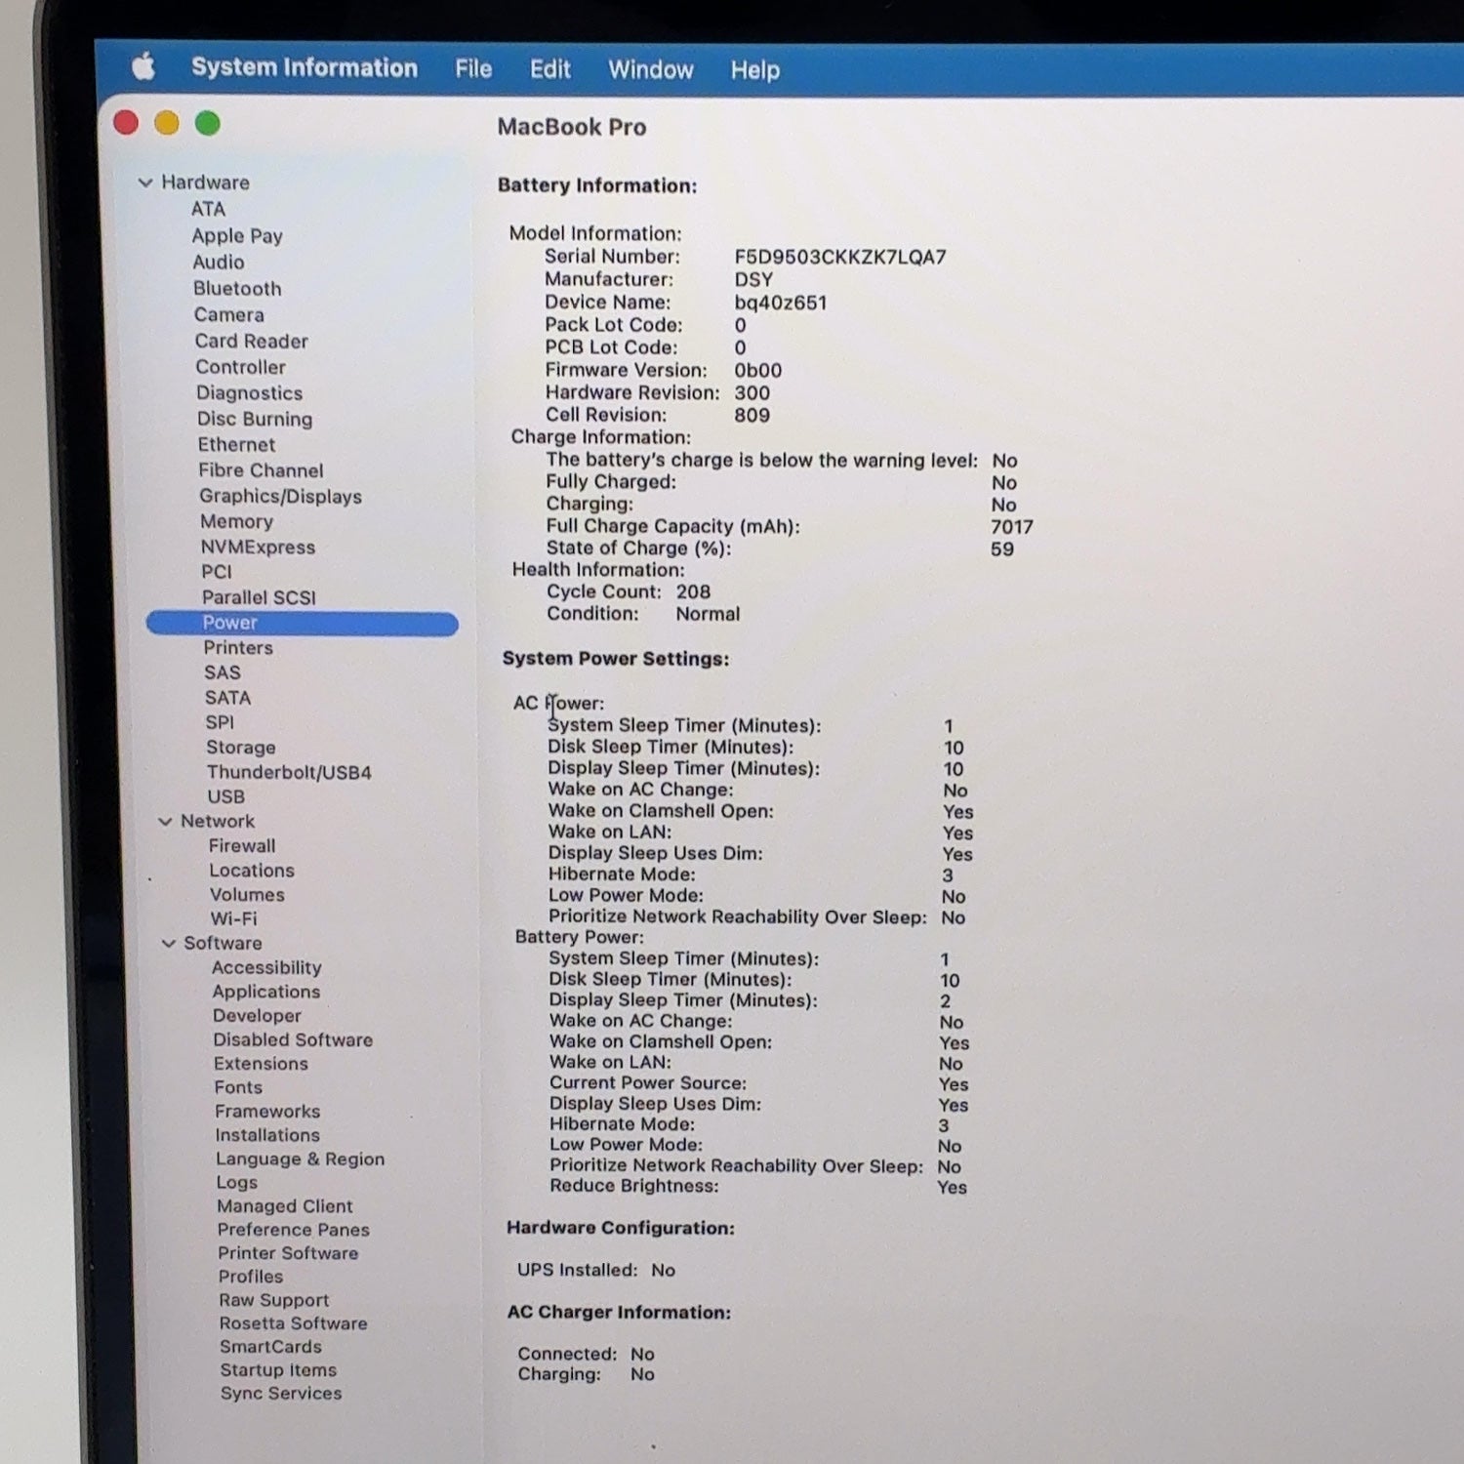This screenshot has width=1464, height=1464.
Task: Open the Window menu
Action: click(x=650, y=69)
